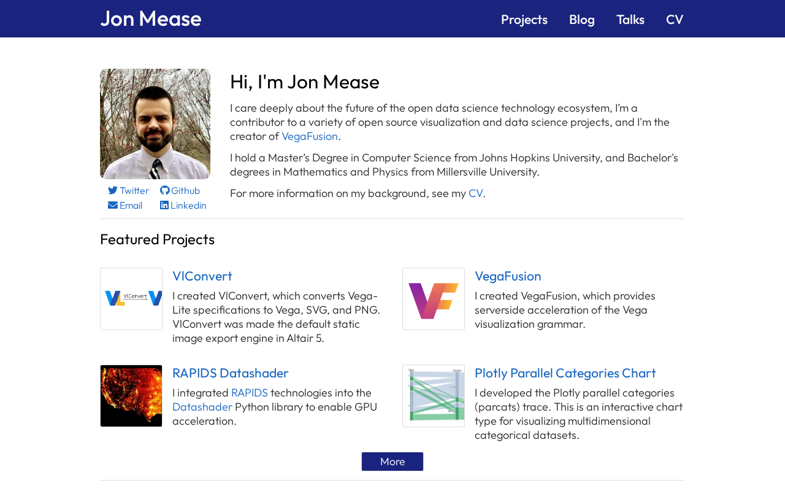The image size is (785, 491).
Task: Select CV in the top navigation
Action: coord(675,20)
